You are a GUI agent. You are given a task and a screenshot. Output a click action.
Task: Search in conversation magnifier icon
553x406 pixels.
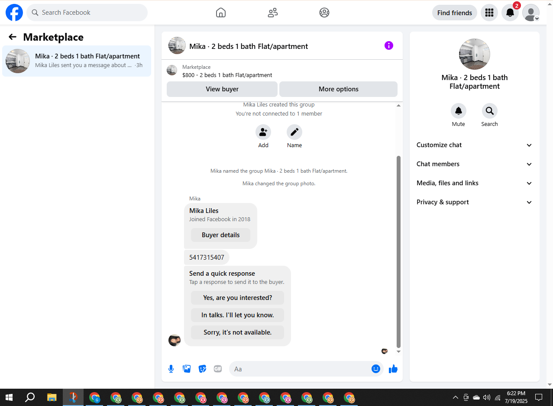click(490, 111)
